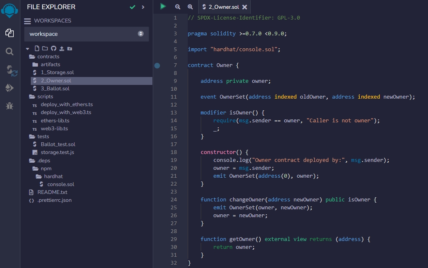Close the 2_Owner.sol editor tab
428x268 pixels.
[244, 7]
